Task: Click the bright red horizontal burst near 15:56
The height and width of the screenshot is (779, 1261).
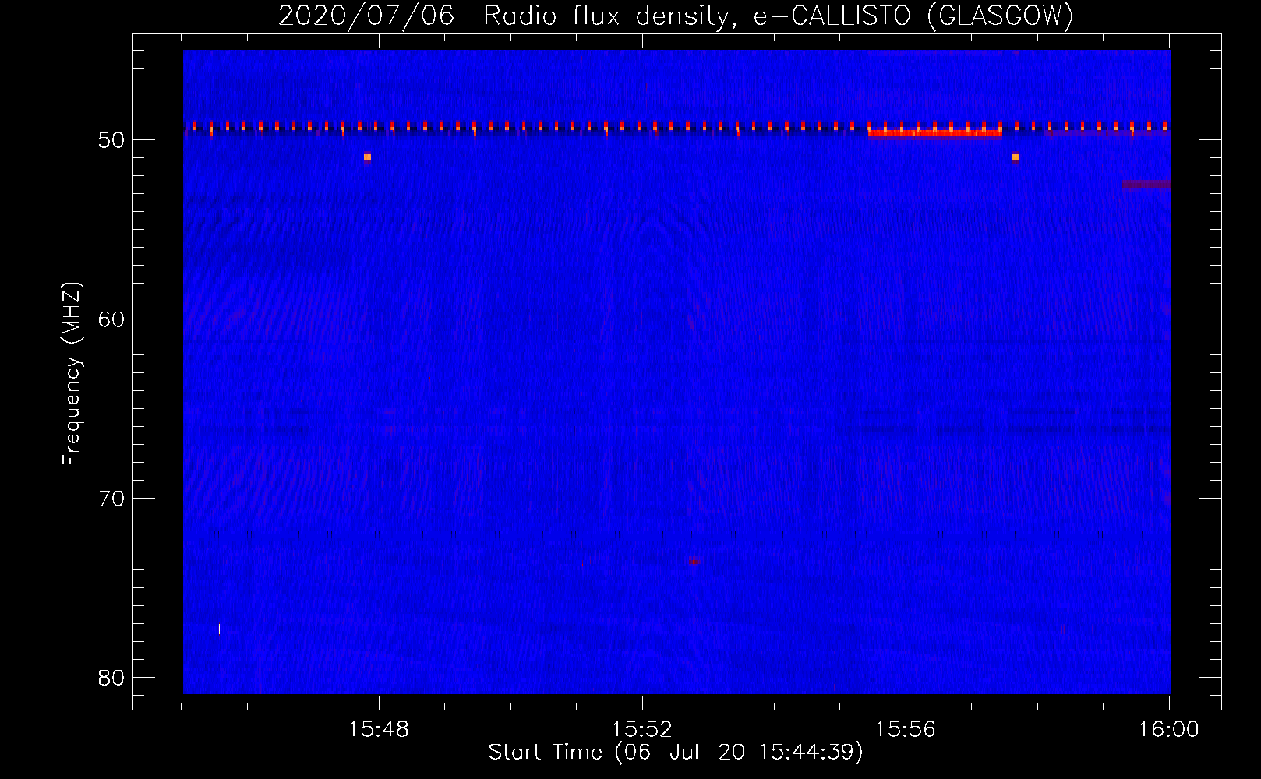Action: 934,133
